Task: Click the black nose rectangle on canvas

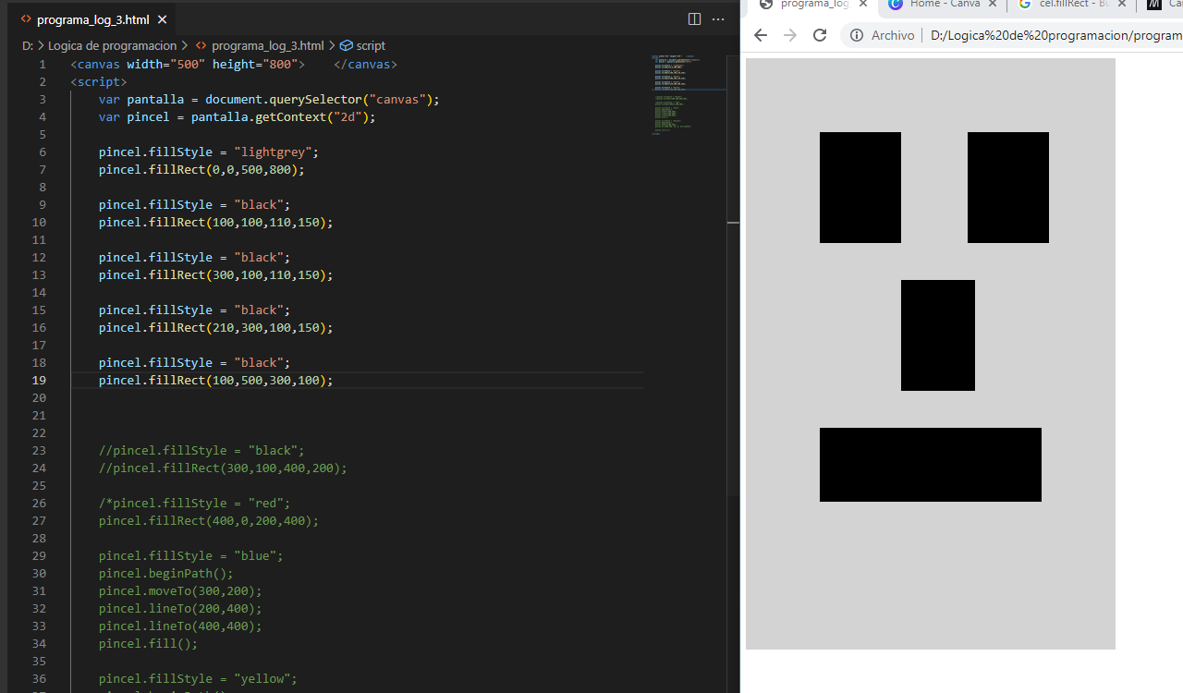Action: point(938,335)
